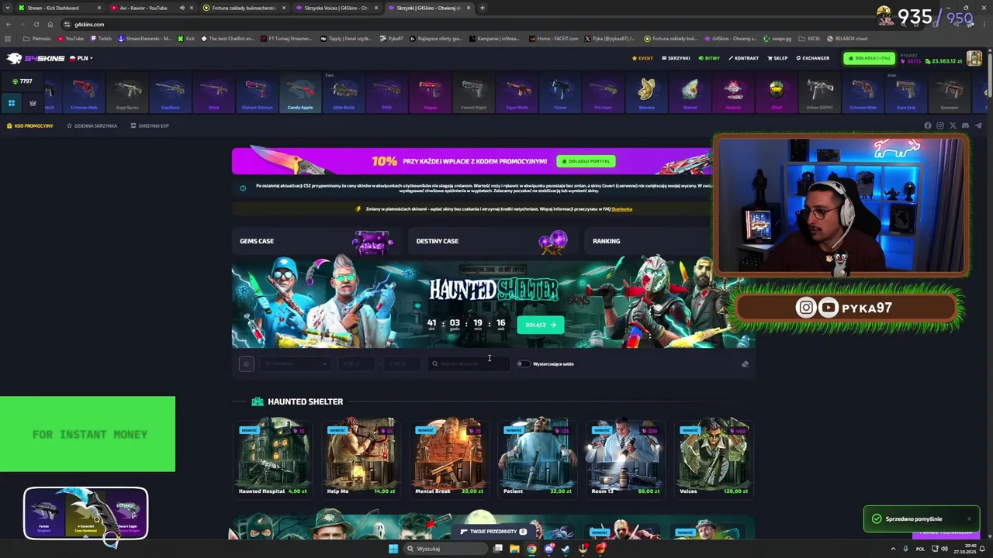This screenshot has width=993, height=558.
Task: Open the Sortowanie dropdown
Action: pos(296,363)
